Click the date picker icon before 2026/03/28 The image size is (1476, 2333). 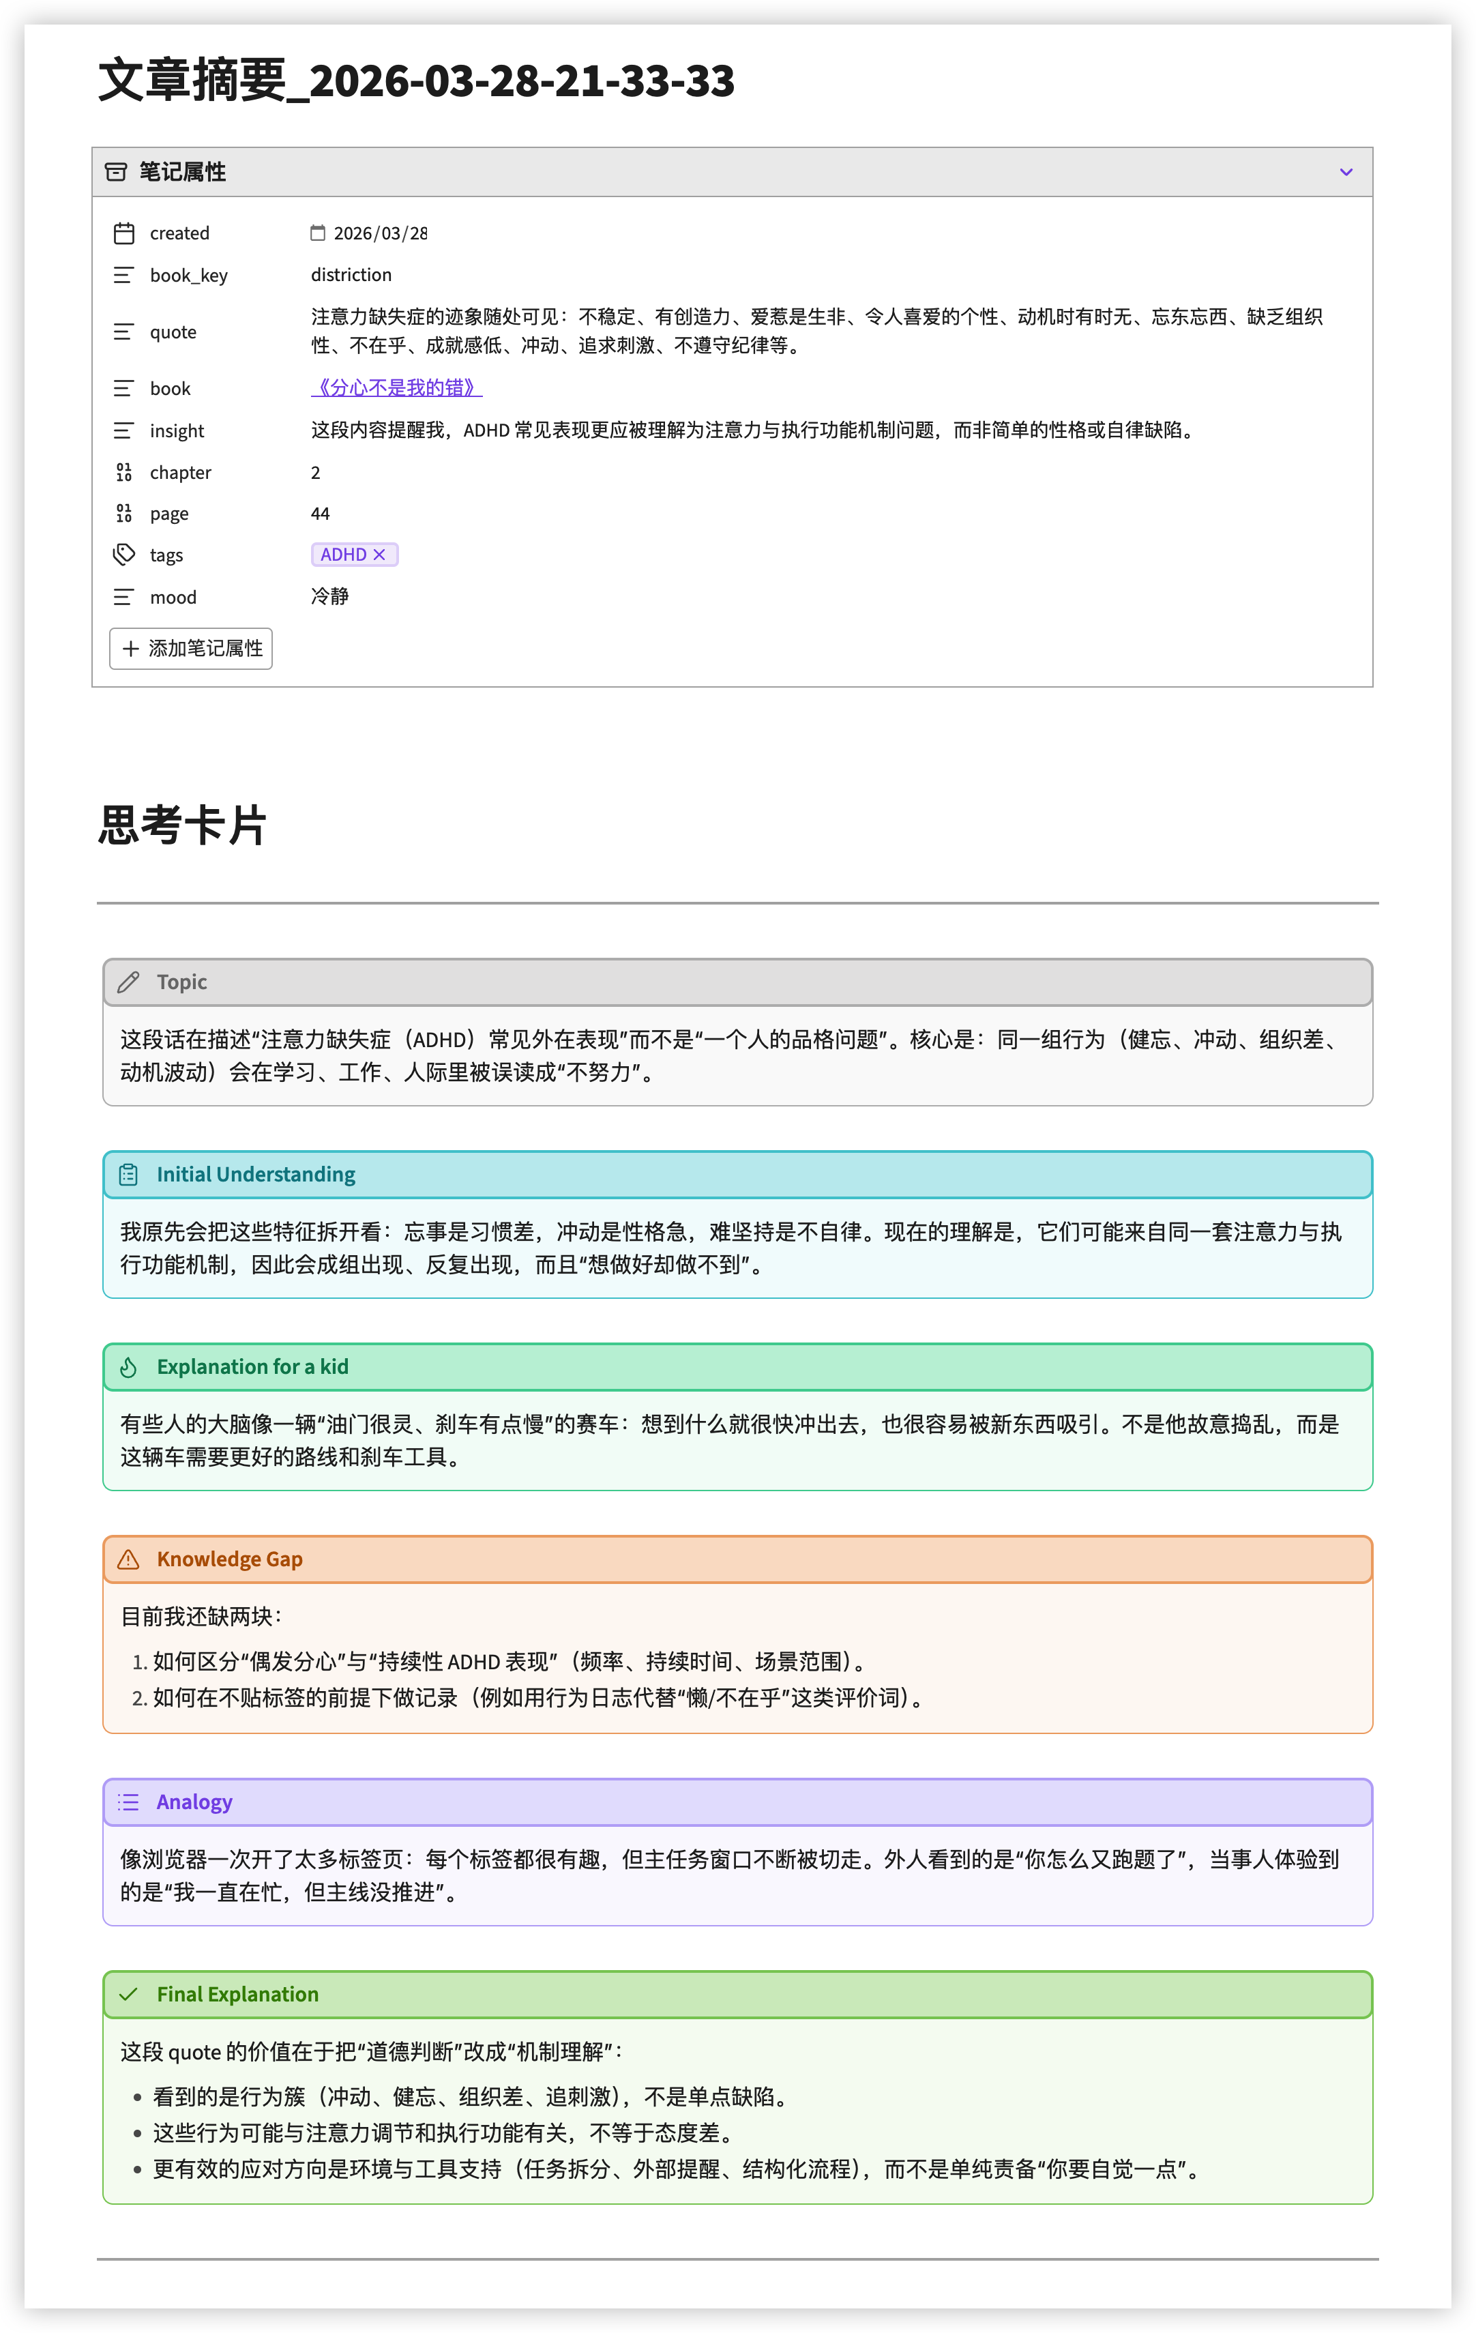[318, 233]
